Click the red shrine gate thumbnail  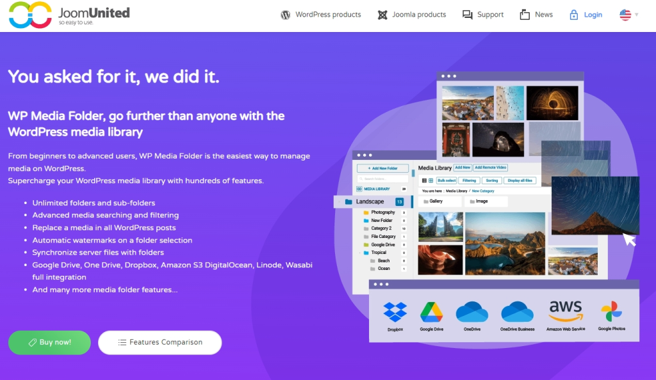(455, 139)
